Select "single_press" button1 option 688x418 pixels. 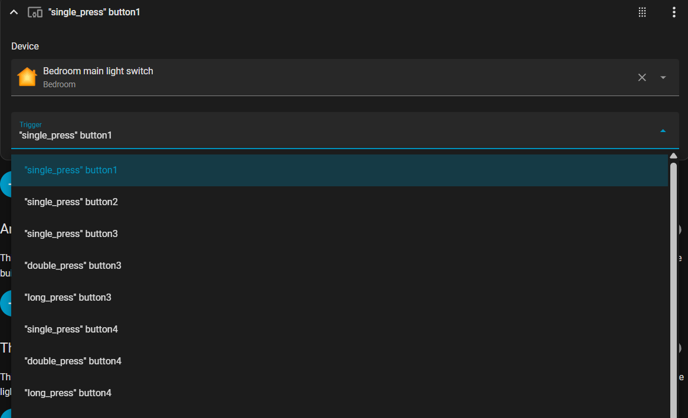pos(71,170)
